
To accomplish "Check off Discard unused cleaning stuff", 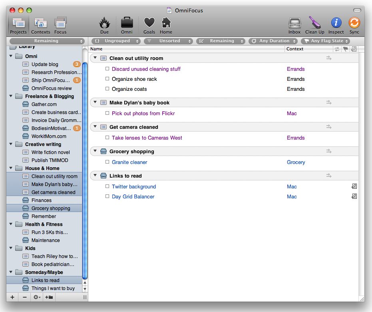I will pos(107,69).
